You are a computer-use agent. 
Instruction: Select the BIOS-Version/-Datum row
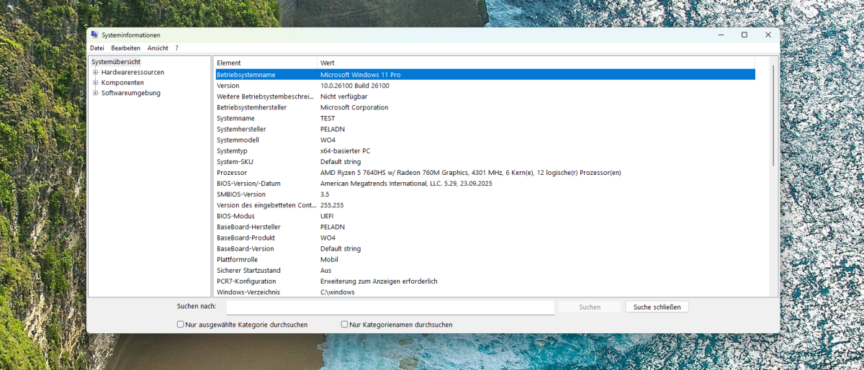point(485,184)
